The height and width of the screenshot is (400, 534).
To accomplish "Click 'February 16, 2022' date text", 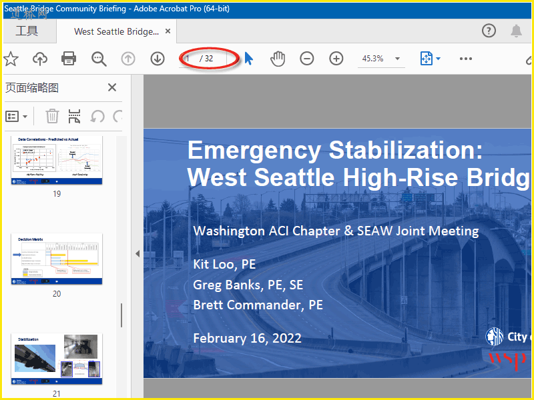I will coord(247,338).
